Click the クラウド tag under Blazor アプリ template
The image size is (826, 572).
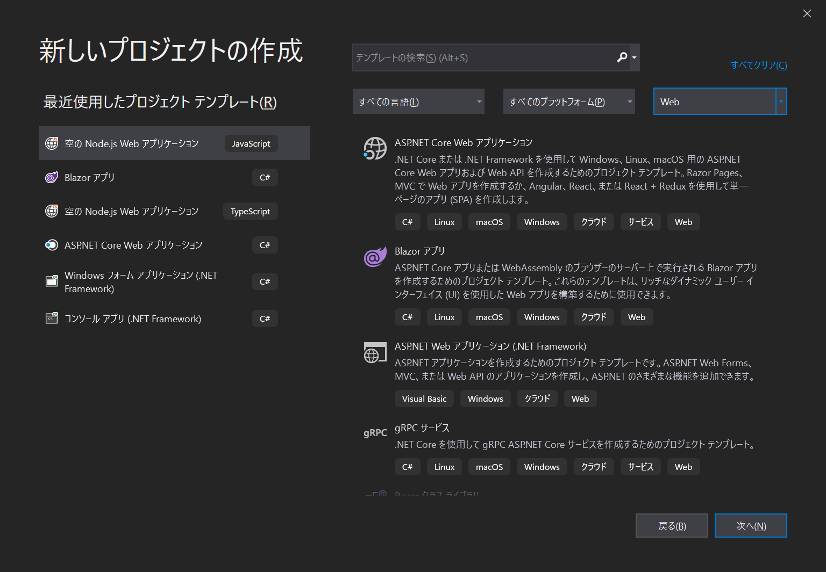point(594,317)
